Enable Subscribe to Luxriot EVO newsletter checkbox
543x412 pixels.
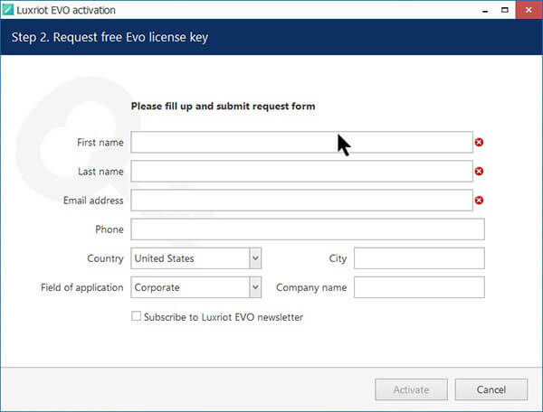coord(136,317)
